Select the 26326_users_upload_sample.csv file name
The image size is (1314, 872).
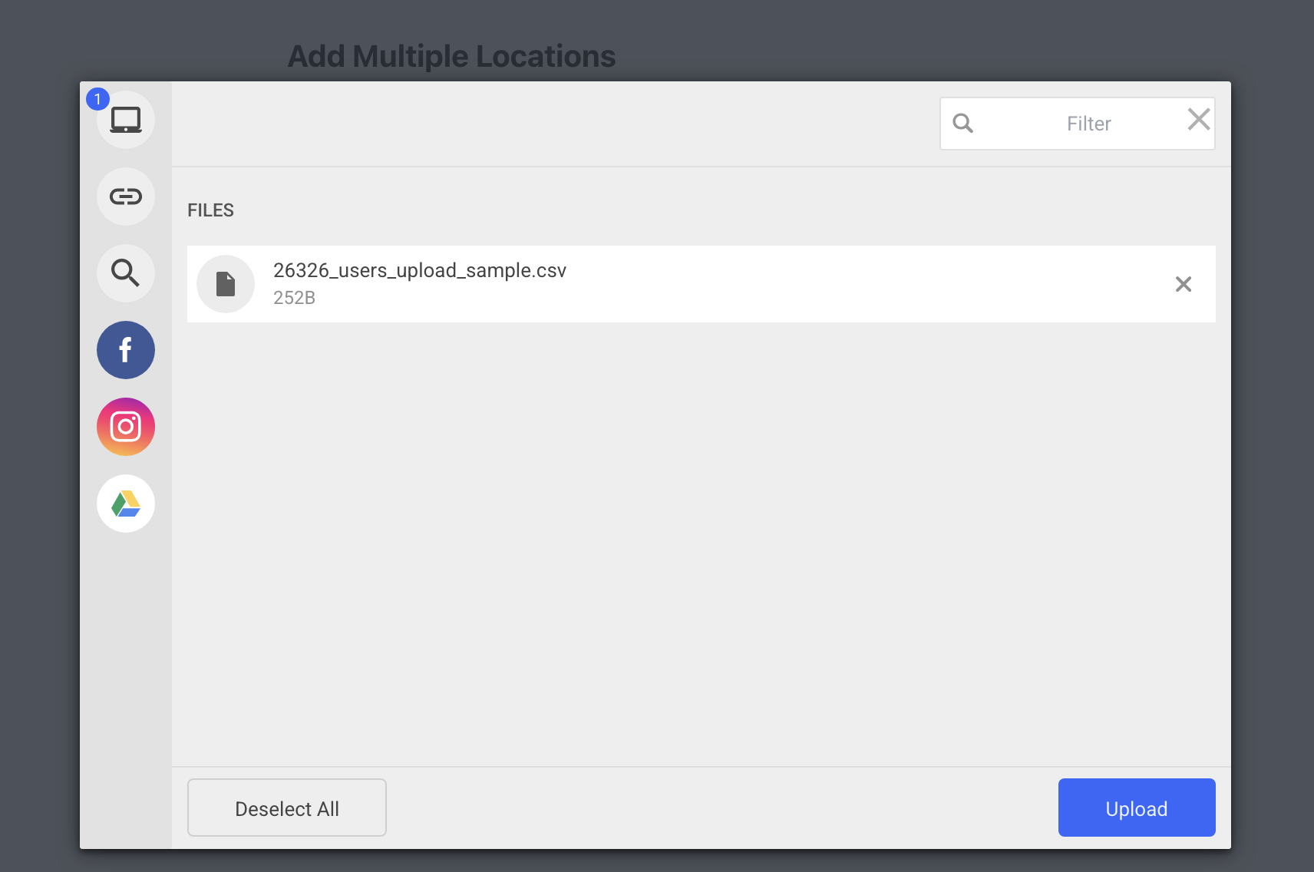click(420, 270)
